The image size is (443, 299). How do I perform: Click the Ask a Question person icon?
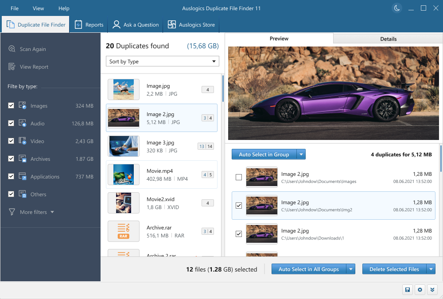tap(116, 25)
